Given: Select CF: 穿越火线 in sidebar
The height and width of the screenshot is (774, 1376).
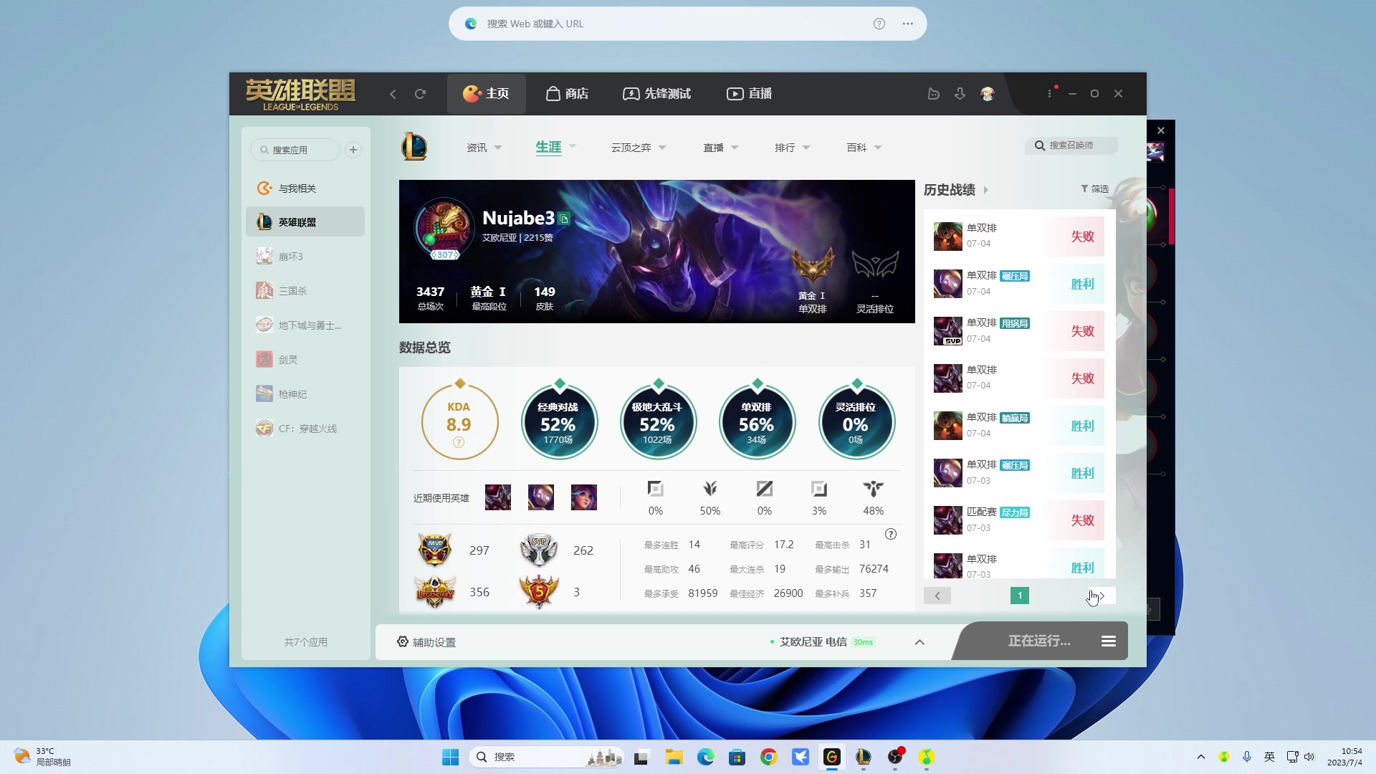Looking at the screenshot, I should pyautogui.click(x=305, y=429).
